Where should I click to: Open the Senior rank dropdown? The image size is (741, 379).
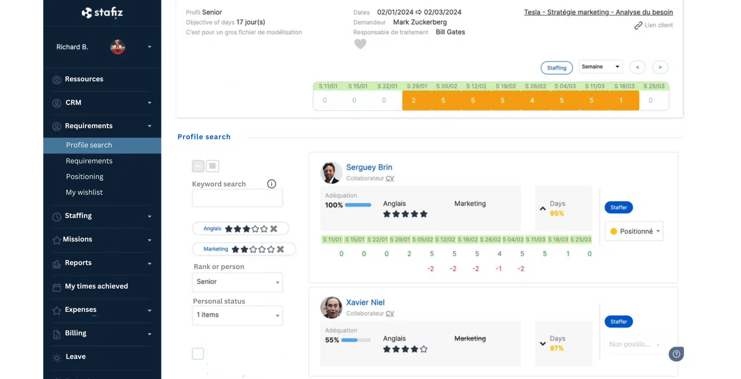click(x=237, y=282)
